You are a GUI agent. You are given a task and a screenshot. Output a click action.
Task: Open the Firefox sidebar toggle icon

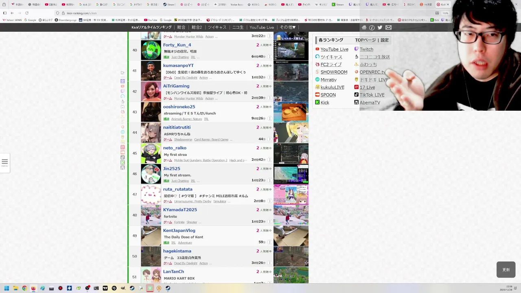(x=4, y=13)
